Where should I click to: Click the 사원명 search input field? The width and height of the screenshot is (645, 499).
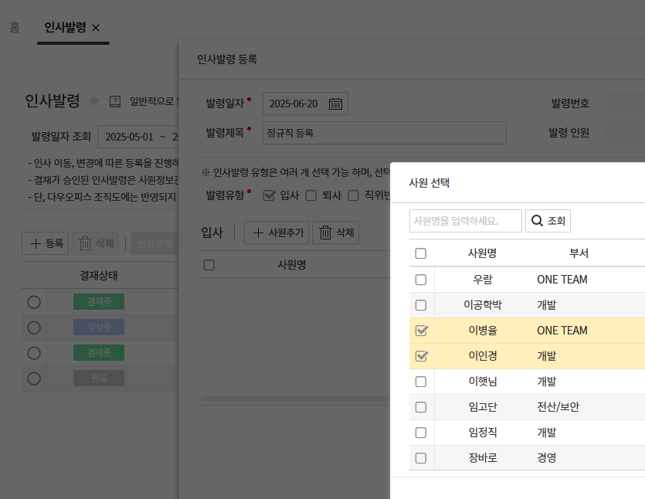pyautogui.click(x=465, y=221)
